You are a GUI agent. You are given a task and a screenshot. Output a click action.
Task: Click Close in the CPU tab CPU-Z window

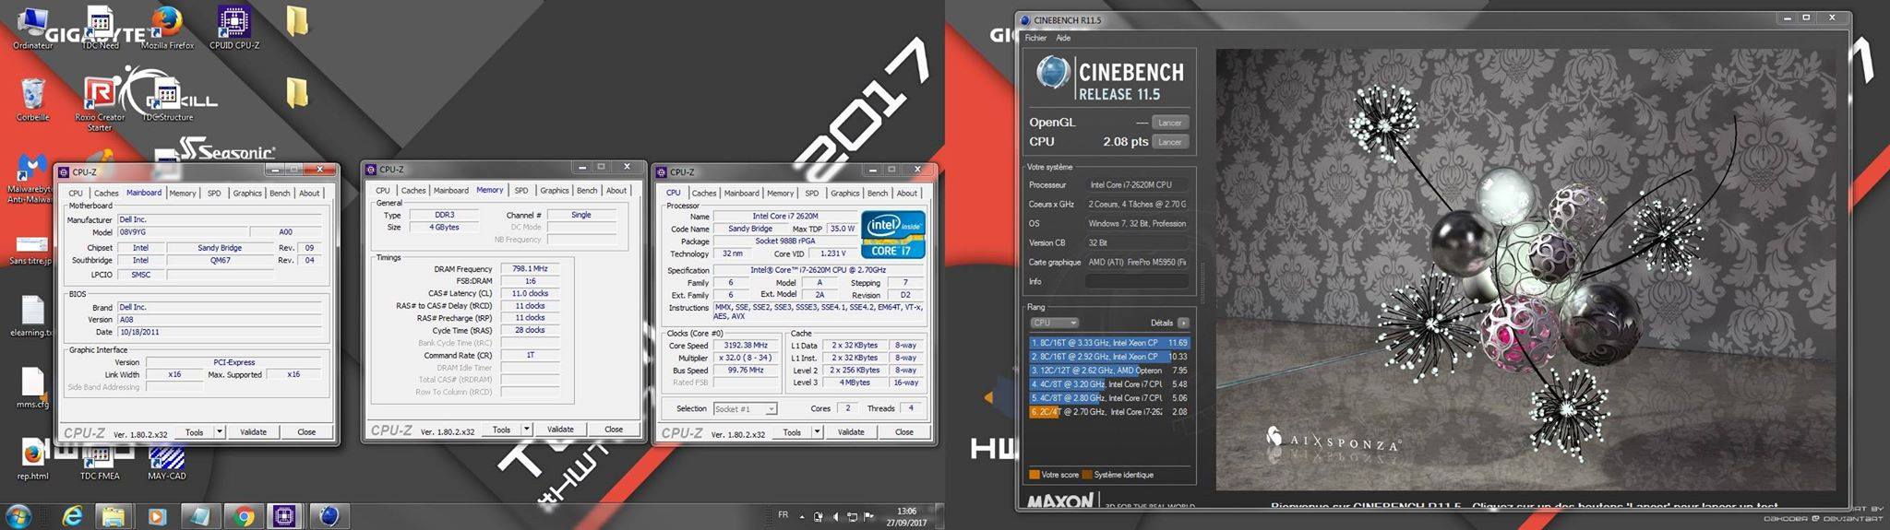click(904, 431)
